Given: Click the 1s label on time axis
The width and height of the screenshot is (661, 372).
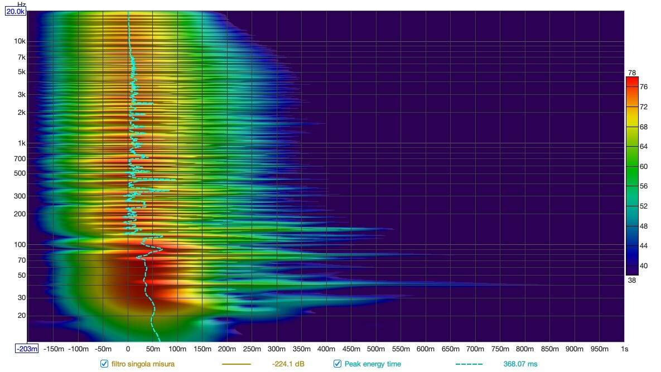Looking at the screenshot, I should point(624,349).
